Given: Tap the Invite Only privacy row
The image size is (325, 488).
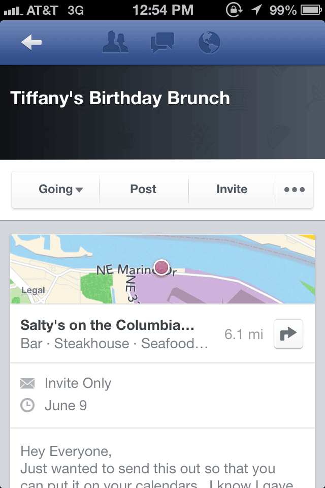Looking at the screenshot, I should [66, 383].
